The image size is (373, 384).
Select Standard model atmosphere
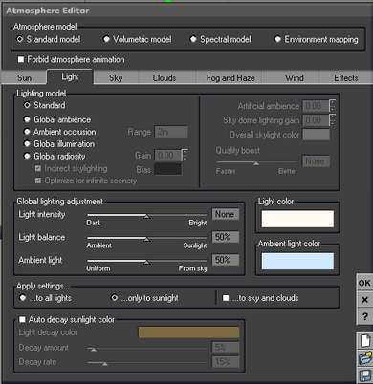click(20, 39)
